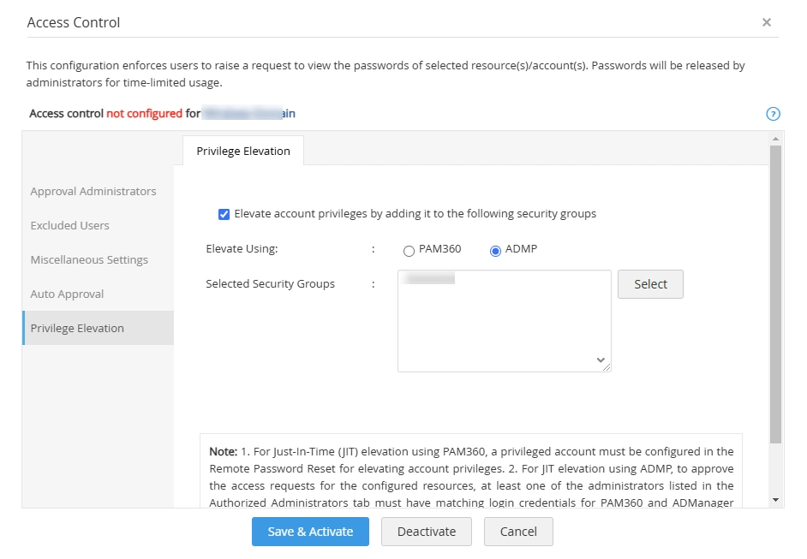The height and width of the screenshot is (559, 807).
Task: Open the Excluded Users section
Action: (69, 225)
